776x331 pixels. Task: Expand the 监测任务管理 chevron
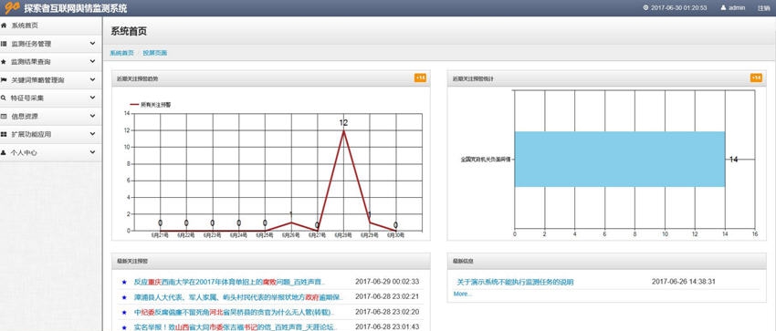pos(92,44)
